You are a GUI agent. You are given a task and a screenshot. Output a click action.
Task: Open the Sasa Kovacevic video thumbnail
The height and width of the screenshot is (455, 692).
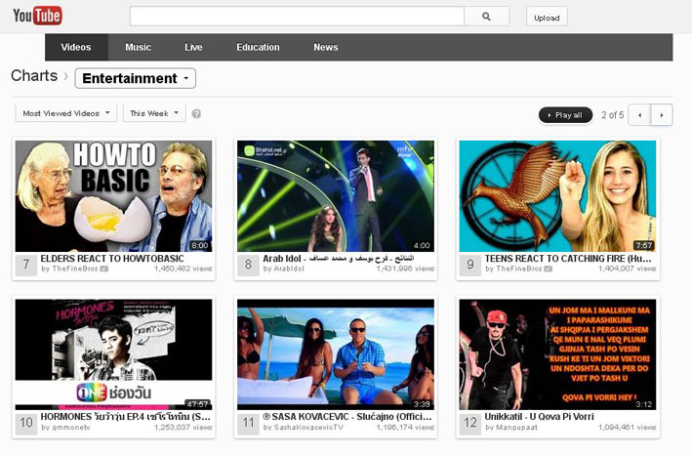(x=336, y=354)
